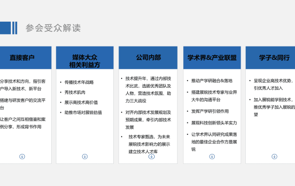
Task: Click the bullet 推动产学研融合&落地
Action: pyautogui.click(x=212, y=81)
